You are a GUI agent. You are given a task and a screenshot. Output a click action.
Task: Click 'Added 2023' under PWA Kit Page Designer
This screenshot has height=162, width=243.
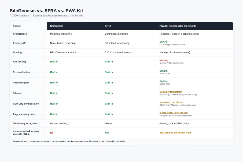coord(165,84)
